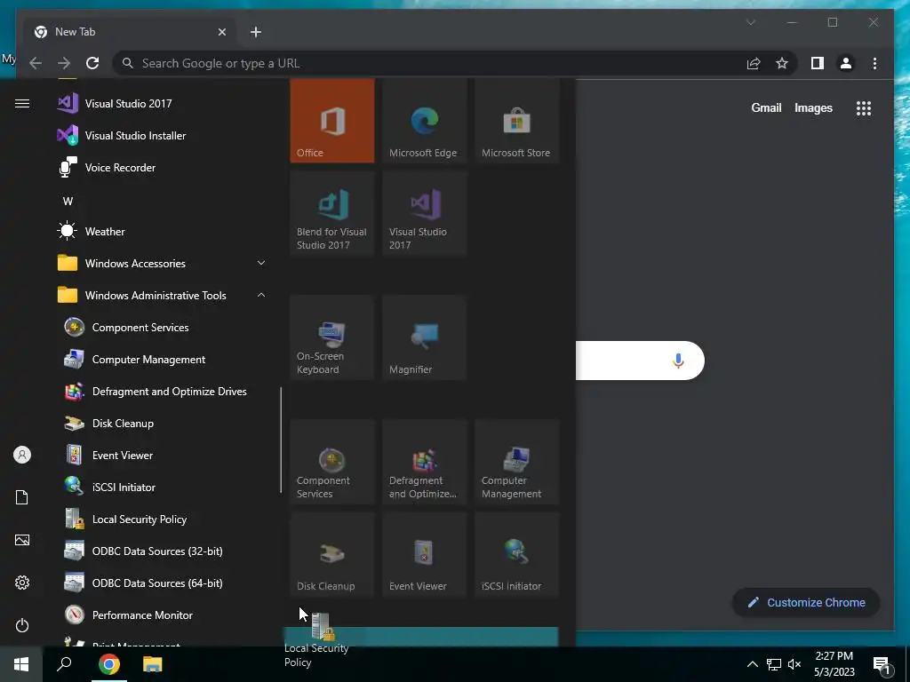Image resolution: width=910 pixels, height=682 pixels.
Task: Click the Power button in Start sidebar
Action: [x=22, y=625]
